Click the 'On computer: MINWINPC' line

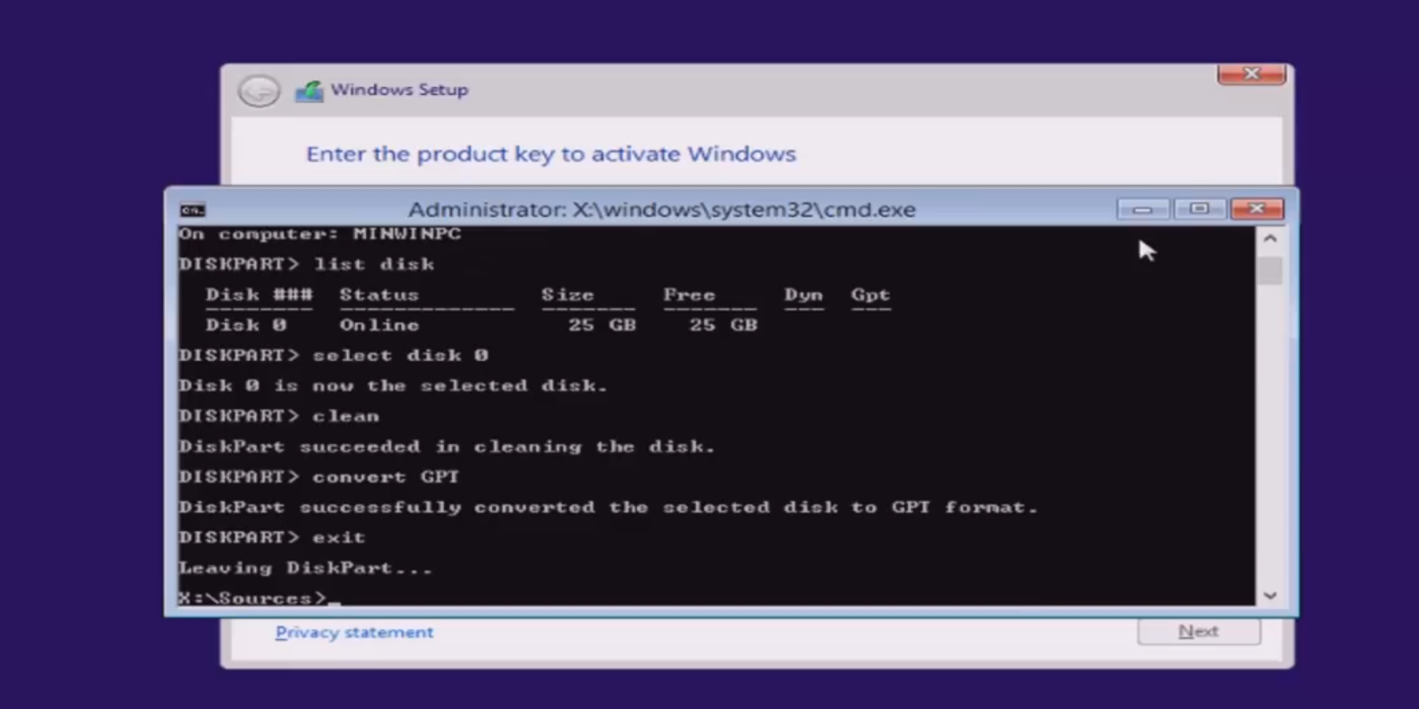[319, 235]
